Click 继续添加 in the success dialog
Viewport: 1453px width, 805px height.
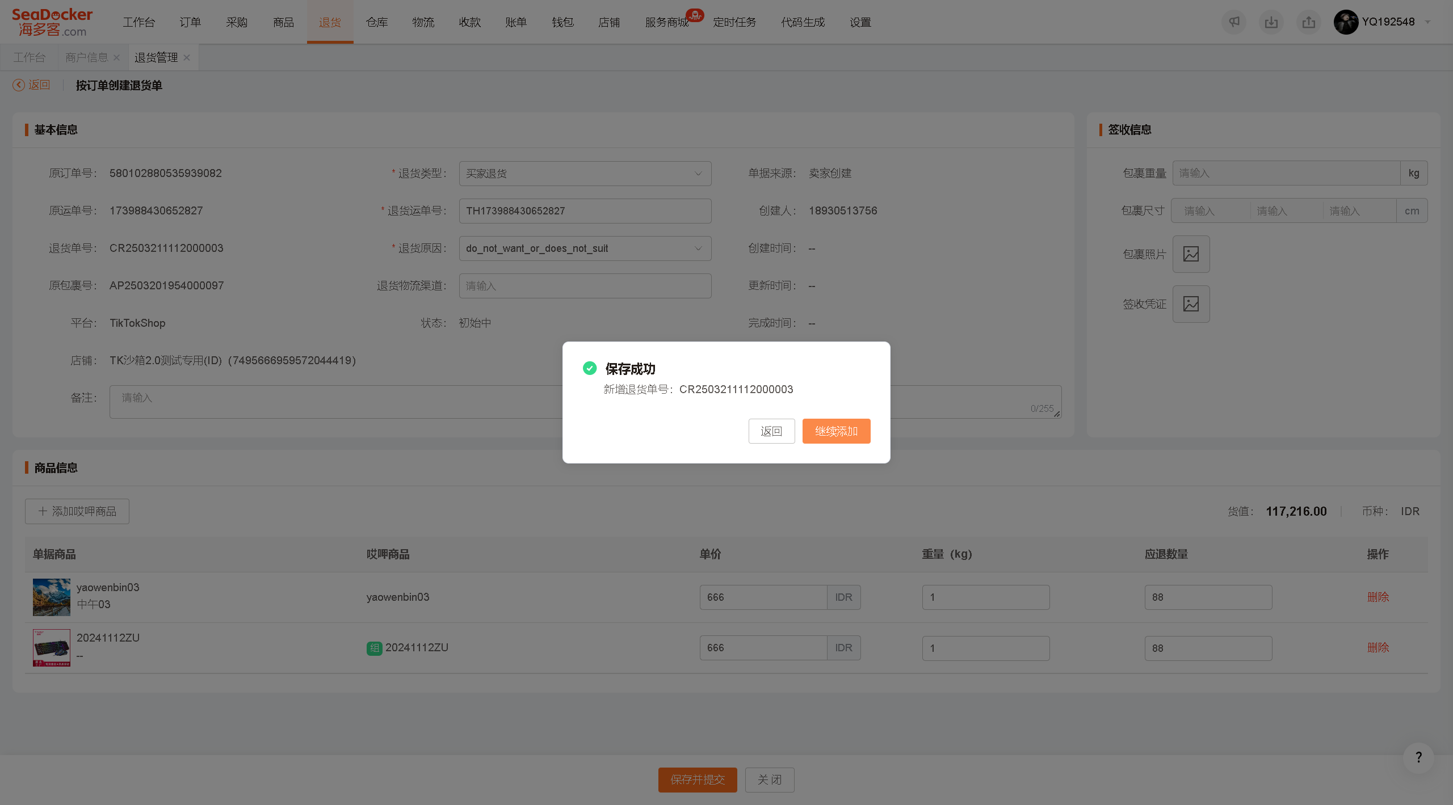(836, 431)
